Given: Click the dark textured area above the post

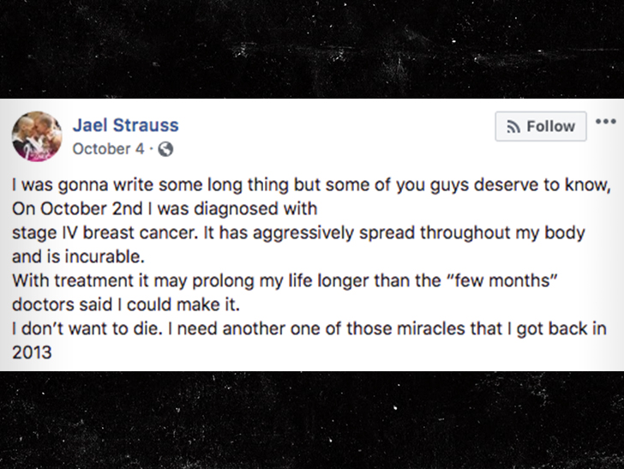Looking at the screenshot, I should [x=312, y=49].
